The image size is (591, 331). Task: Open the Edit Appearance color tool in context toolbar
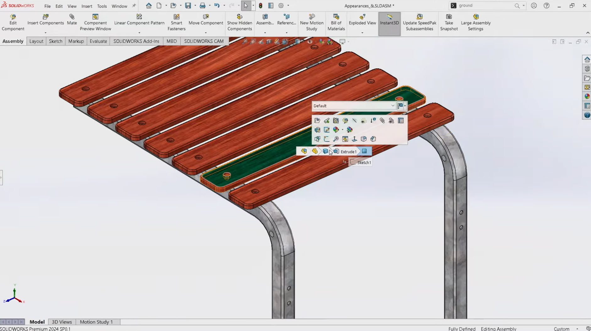click(x=336, y=130)
